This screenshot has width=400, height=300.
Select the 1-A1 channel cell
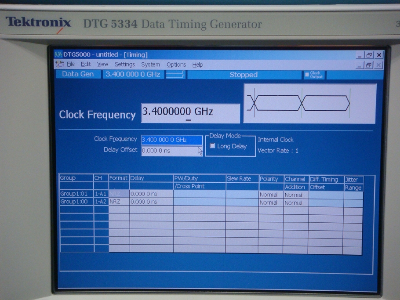pyautogui.click(x=101, y=194)
